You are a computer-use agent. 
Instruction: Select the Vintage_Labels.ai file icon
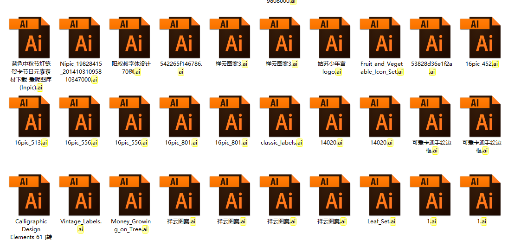tap(80, 195)
